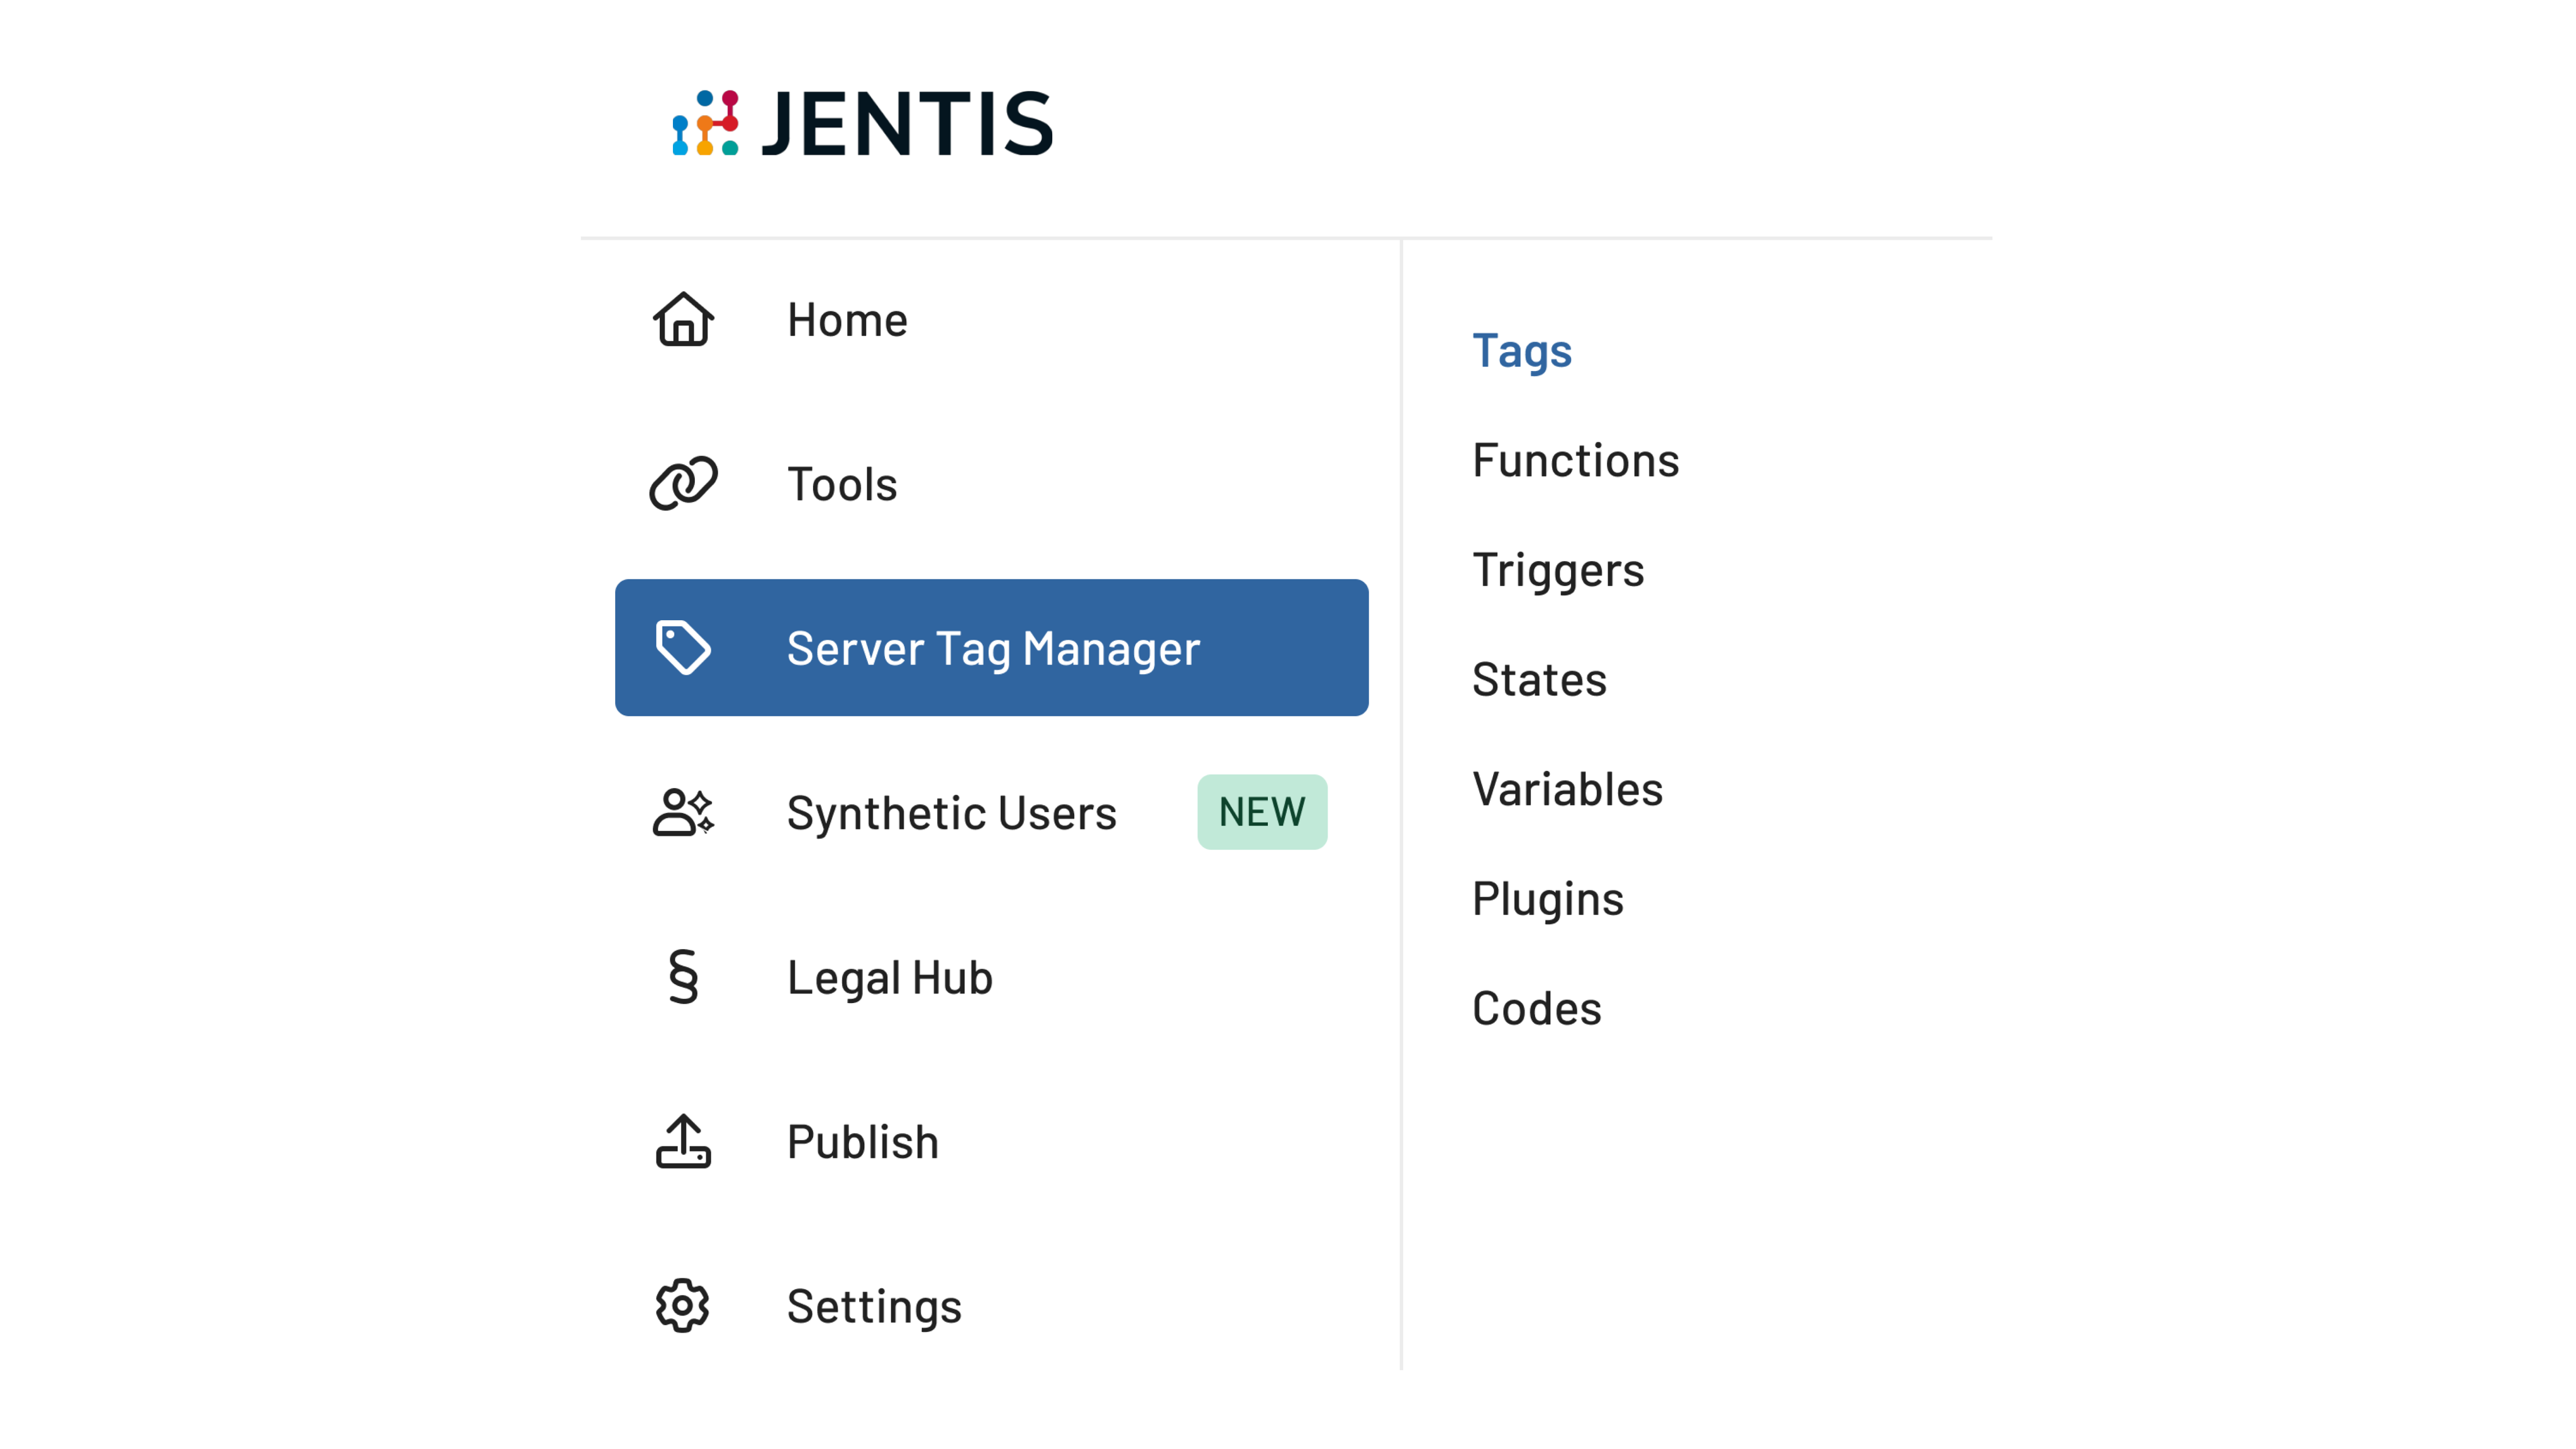
Task: Open Synthetic Users section
Action: tap(951, 812)
